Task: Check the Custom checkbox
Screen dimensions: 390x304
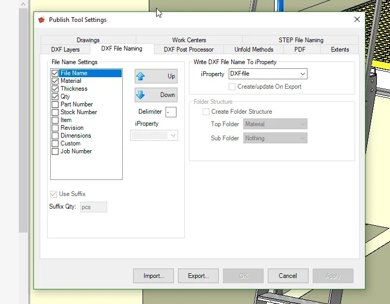Action: 55,143
